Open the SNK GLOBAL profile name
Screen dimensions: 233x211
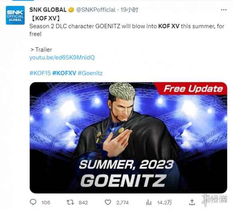[48, 10]
